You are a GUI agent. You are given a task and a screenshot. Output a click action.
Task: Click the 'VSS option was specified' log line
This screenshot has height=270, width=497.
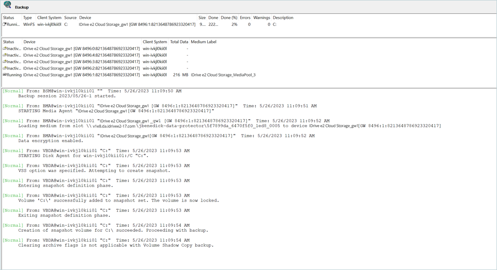click(x=94, y=170)
